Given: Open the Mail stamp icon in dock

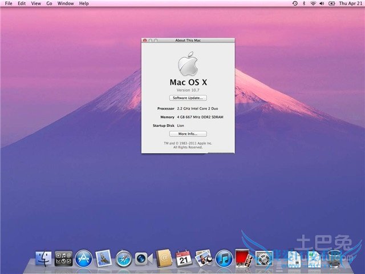Looking at the screenshot, I should [x=103, y=259].
